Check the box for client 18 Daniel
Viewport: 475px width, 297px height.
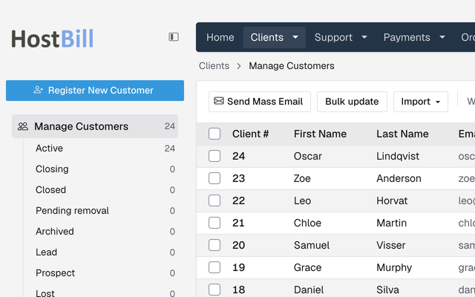click(214, 290)
